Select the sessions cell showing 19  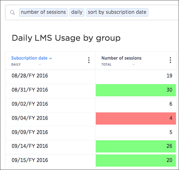pyautogui.click(x=136, y=75)
